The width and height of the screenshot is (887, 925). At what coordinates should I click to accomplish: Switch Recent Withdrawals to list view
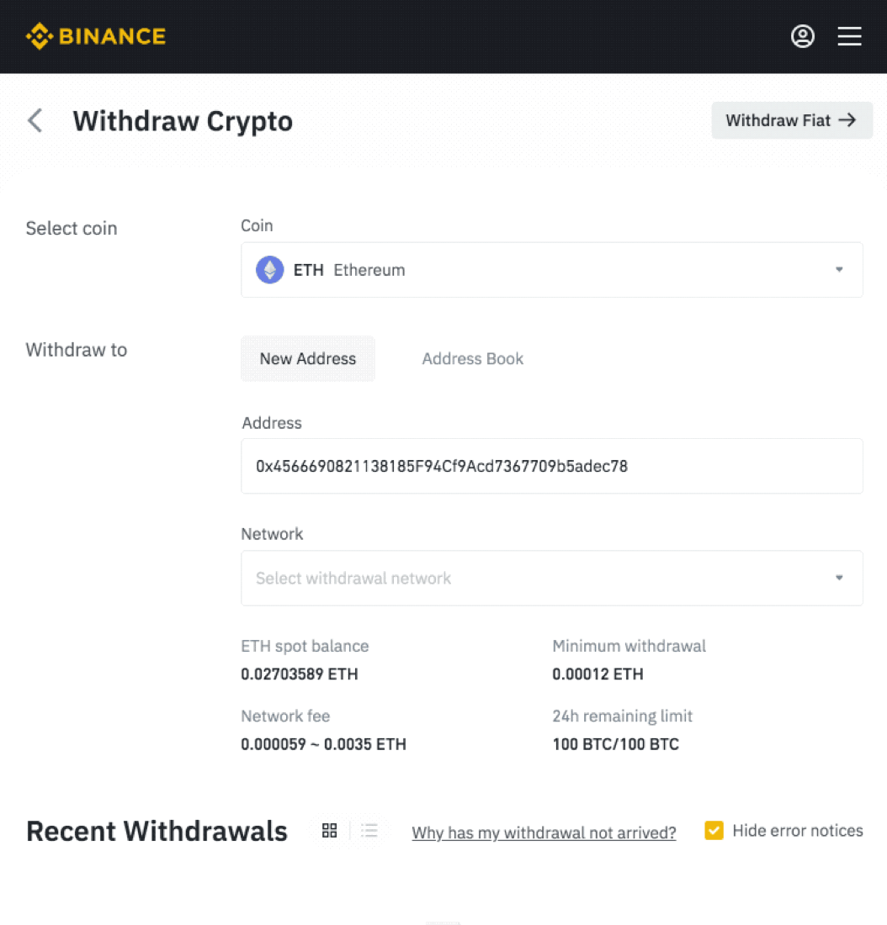click(369, 831)
